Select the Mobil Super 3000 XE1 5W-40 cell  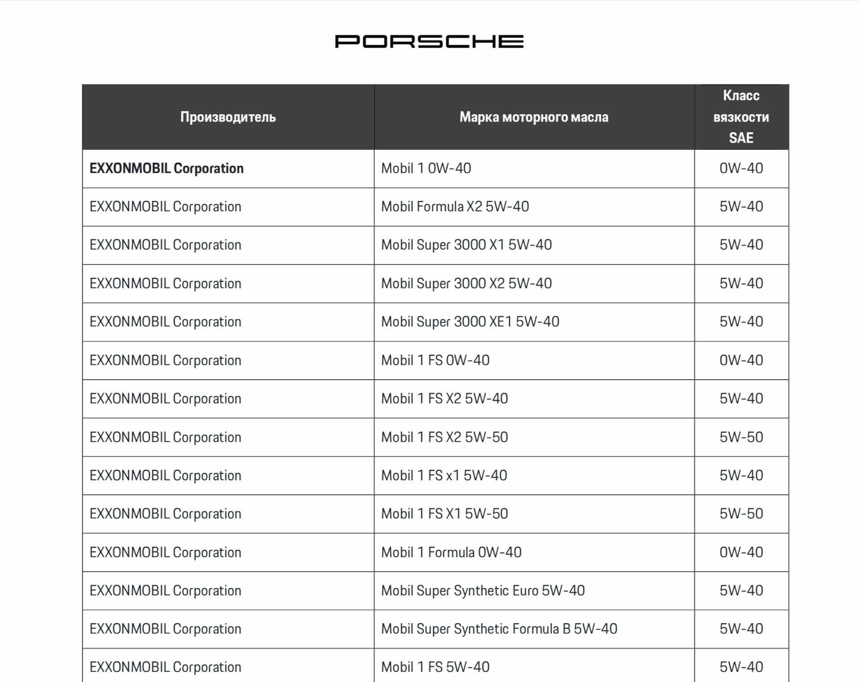470,322
